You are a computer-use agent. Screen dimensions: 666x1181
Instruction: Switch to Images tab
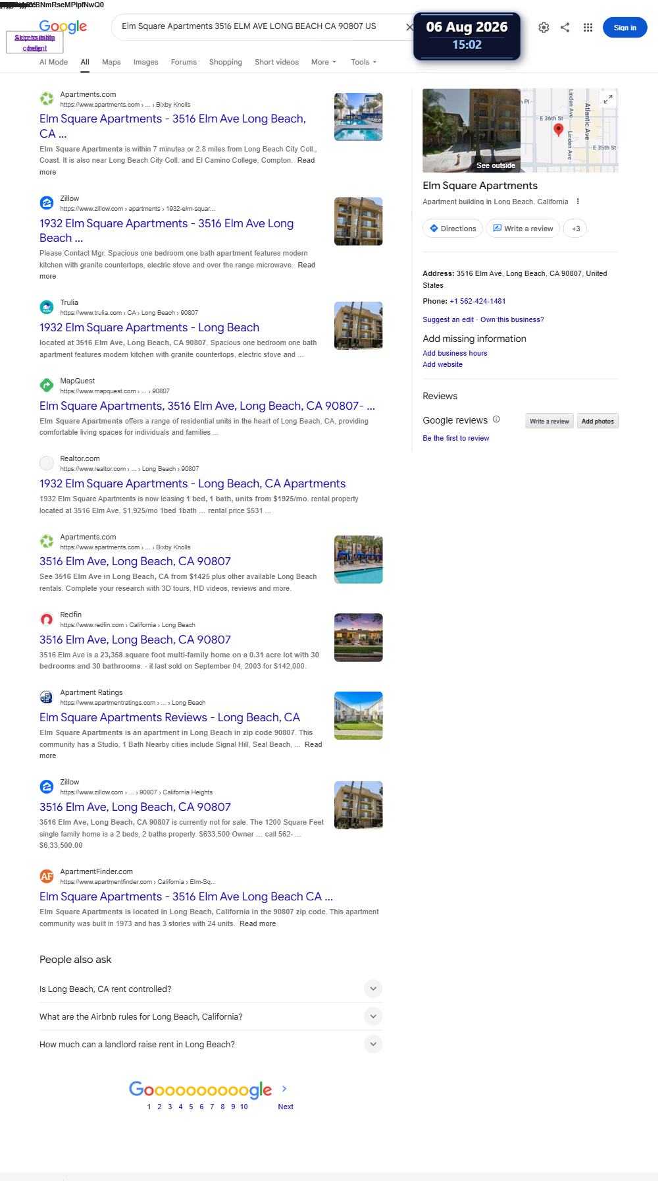[x=145, y=62]
